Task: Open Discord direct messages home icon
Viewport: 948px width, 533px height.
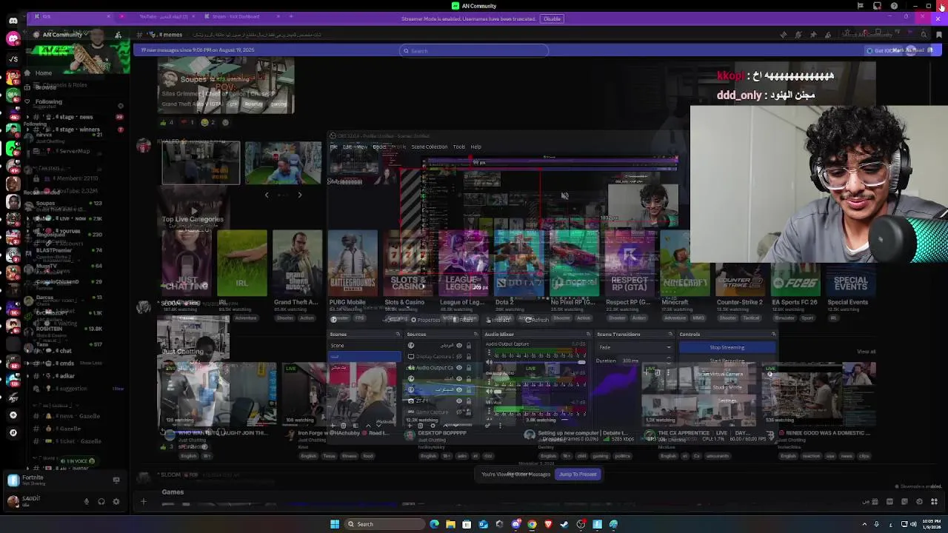Action: pos(13,20)
